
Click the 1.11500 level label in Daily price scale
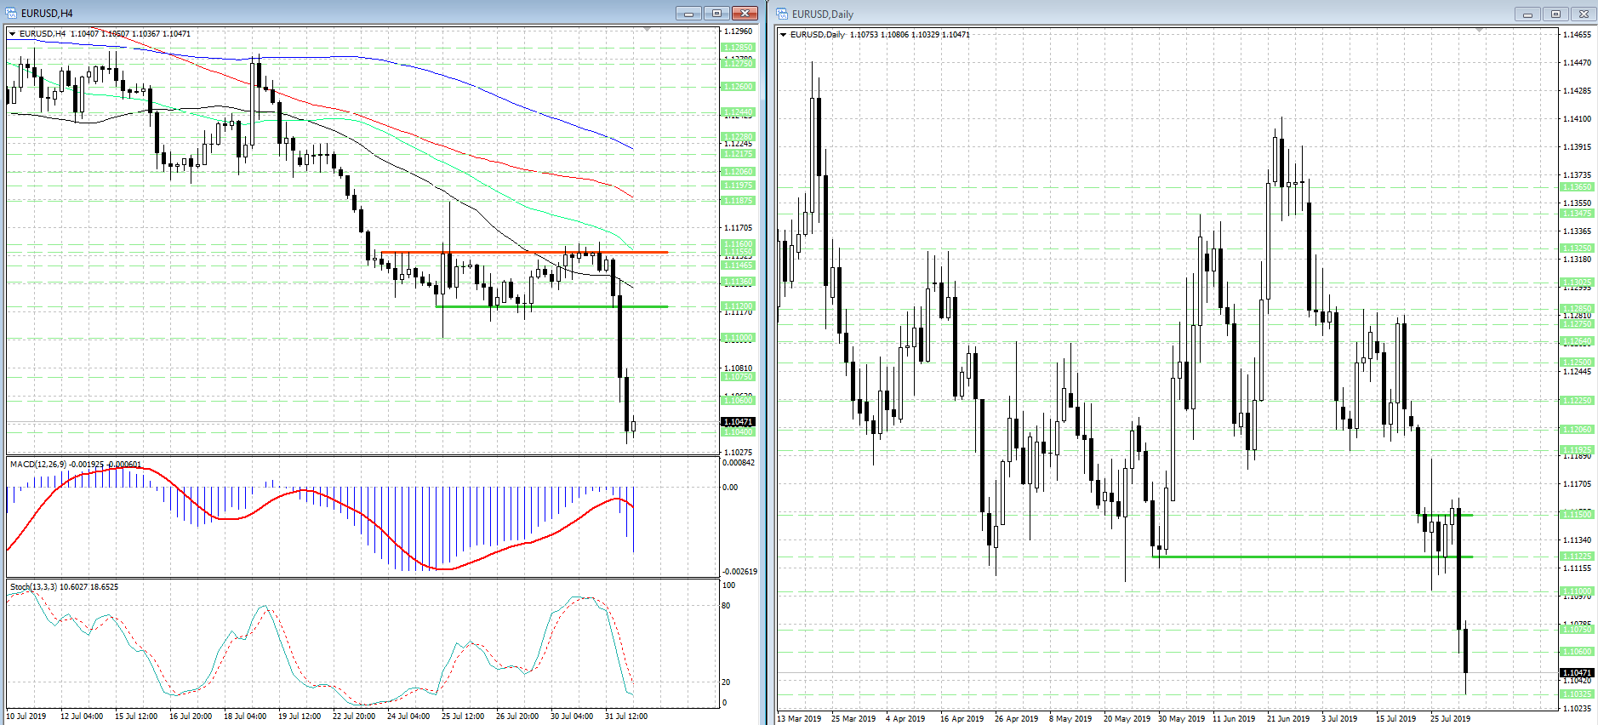[1577, 515]
